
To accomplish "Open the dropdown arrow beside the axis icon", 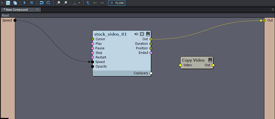I will 79,3.
